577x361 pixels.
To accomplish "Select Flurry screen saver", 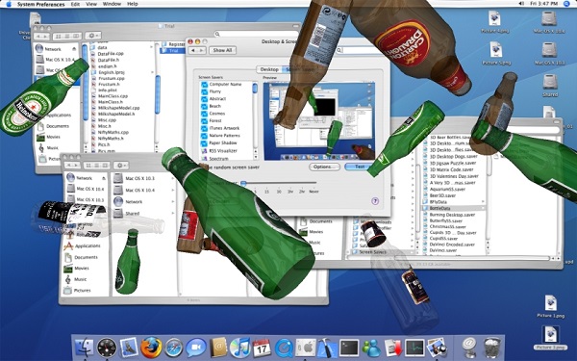I will click(x=214, y=91).
